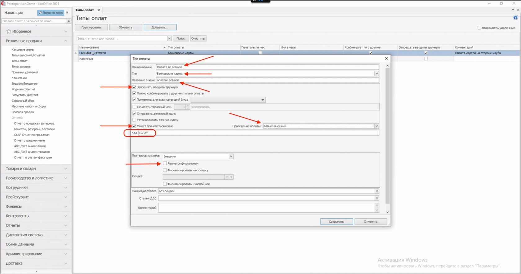Click the receipt copies stepper arrows
521x274 pixels.
pos(188,107)
